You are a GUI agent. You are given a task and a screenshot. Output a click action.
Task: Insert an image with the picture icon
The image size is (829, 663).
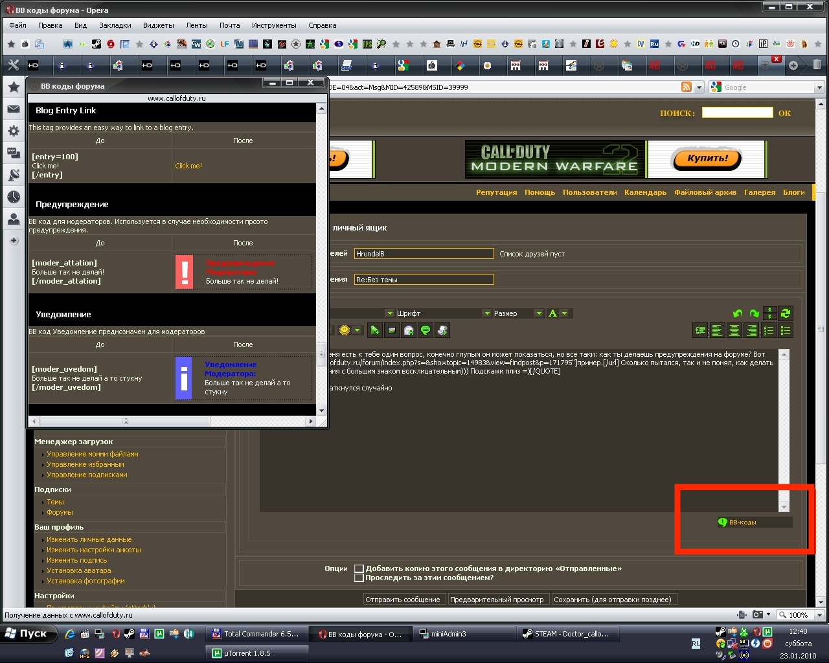392,330
